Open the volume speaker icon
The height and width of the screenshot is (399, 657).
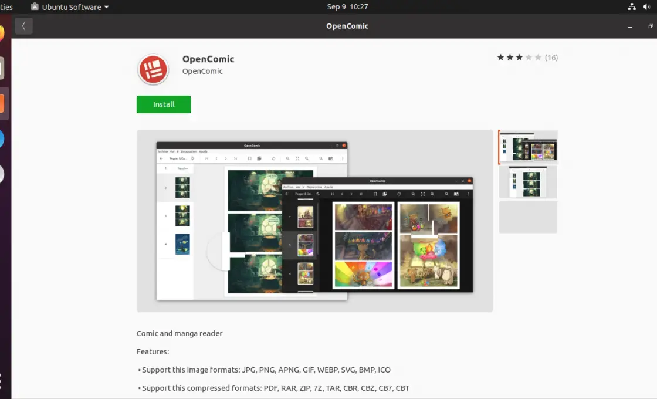[x=646, y=6]
